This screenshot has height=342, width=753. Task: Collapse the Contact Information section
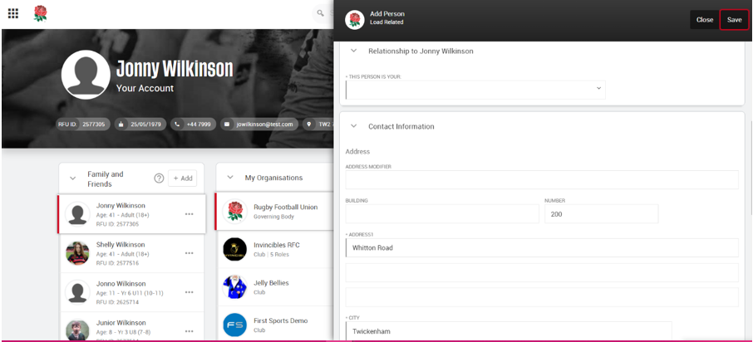pos(353,127)
